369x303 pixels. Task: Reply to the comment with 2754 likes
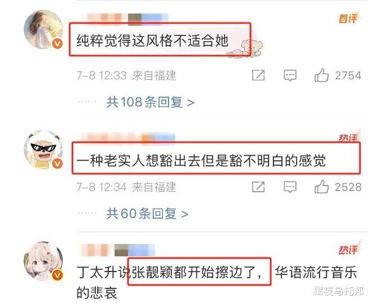click(x=290, y=75)
